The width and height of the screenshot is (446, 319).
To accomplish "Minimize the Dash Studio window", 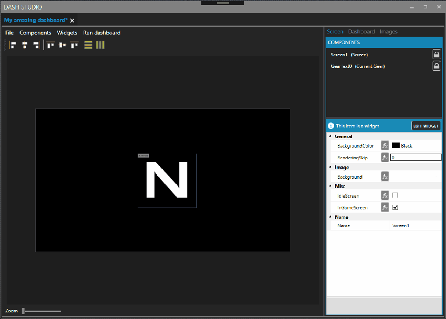I will coord(411,7).
